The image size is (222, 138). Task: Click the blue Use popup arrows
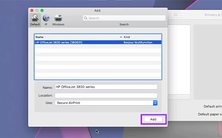coord(155,103)
